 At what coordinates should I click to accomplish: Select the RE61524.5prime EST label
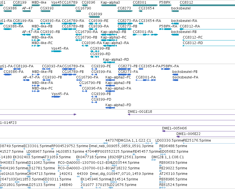173,185
